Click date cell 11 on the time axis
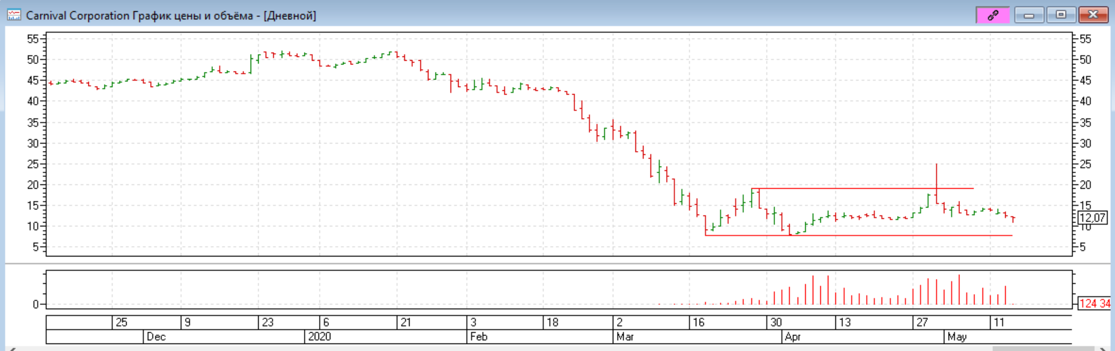This screenshot has width=1115, height=351. coord(998,323)
